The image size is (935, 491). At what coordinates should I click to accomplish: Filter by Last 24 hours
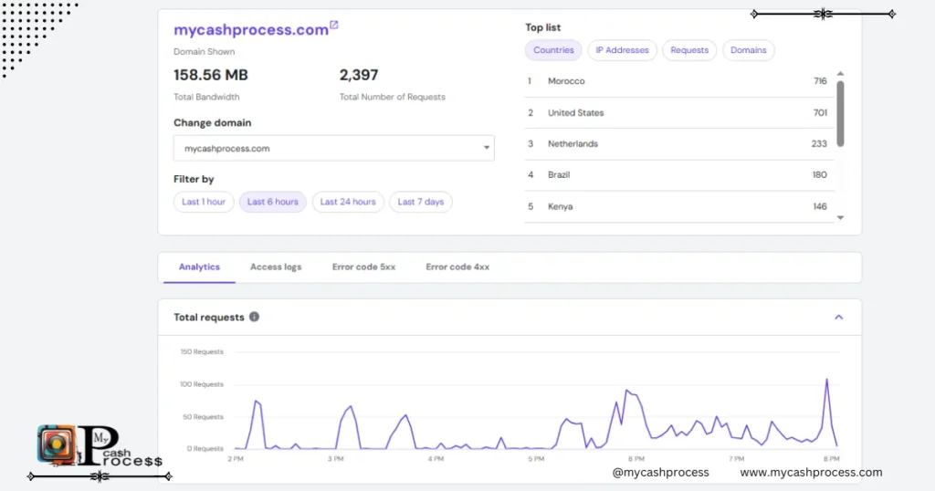point(348,202)
